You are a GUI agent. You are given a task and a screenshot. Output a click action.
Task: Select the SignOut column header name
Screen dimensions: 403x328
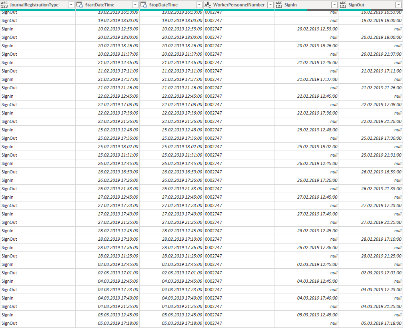click(x=357, y=5)
